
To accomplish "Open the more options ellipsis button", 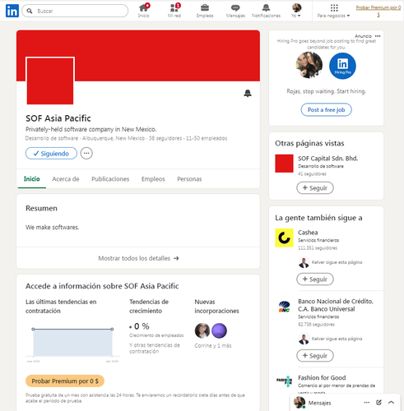I will pyautogui.click(x=86, y=154).
